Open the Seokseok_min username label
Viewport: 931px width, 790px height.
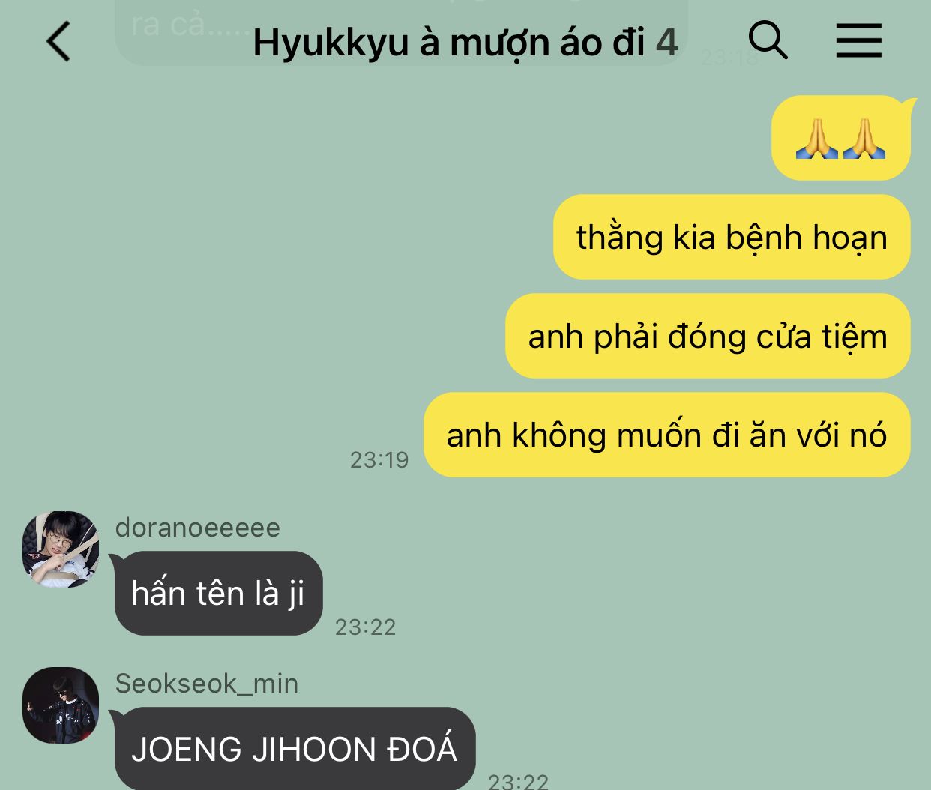click(x=207, y=684)
